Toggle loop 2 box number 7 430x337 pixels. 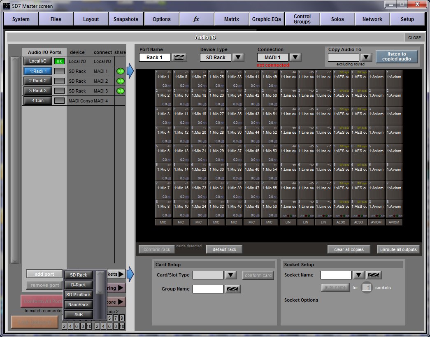[x=116, y=318]
